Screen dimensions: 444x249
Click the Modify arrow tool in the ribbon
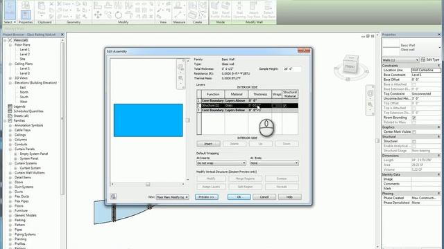tap(10, 10)
